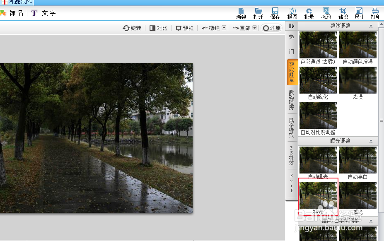Open the 重做 dropdown arrow
Image resolution: width=384 pixels, height=241 pixels.
coord(254,28)
